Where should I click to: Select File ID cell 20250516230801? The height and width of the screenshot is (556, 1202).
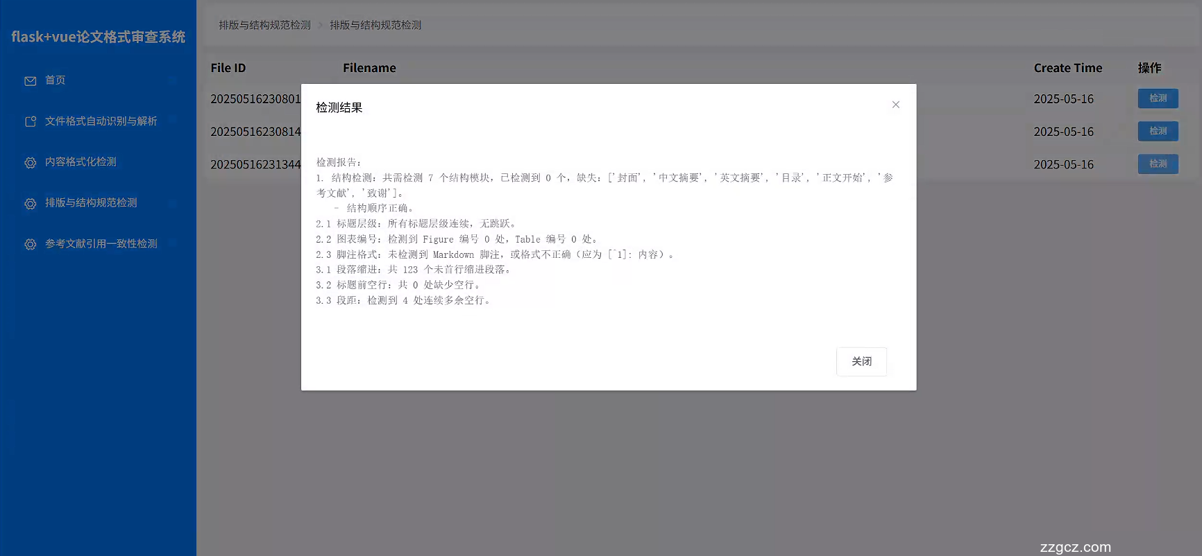[255, 99]
